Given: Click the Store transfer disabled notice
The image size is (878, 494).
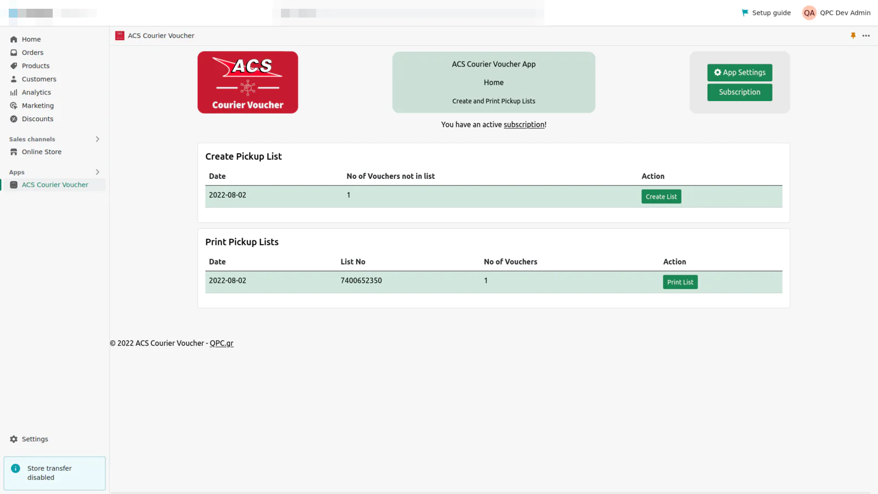Looking at the screenshot, I should click(x=55, y=473).
